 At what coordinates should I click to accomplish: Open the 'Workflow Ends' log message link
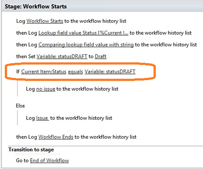56,137
